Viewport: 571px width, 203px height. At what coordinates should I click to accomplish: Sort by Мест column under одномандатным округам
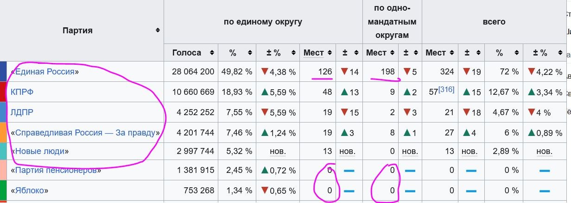pyautogui.click(x=393, y=53)
